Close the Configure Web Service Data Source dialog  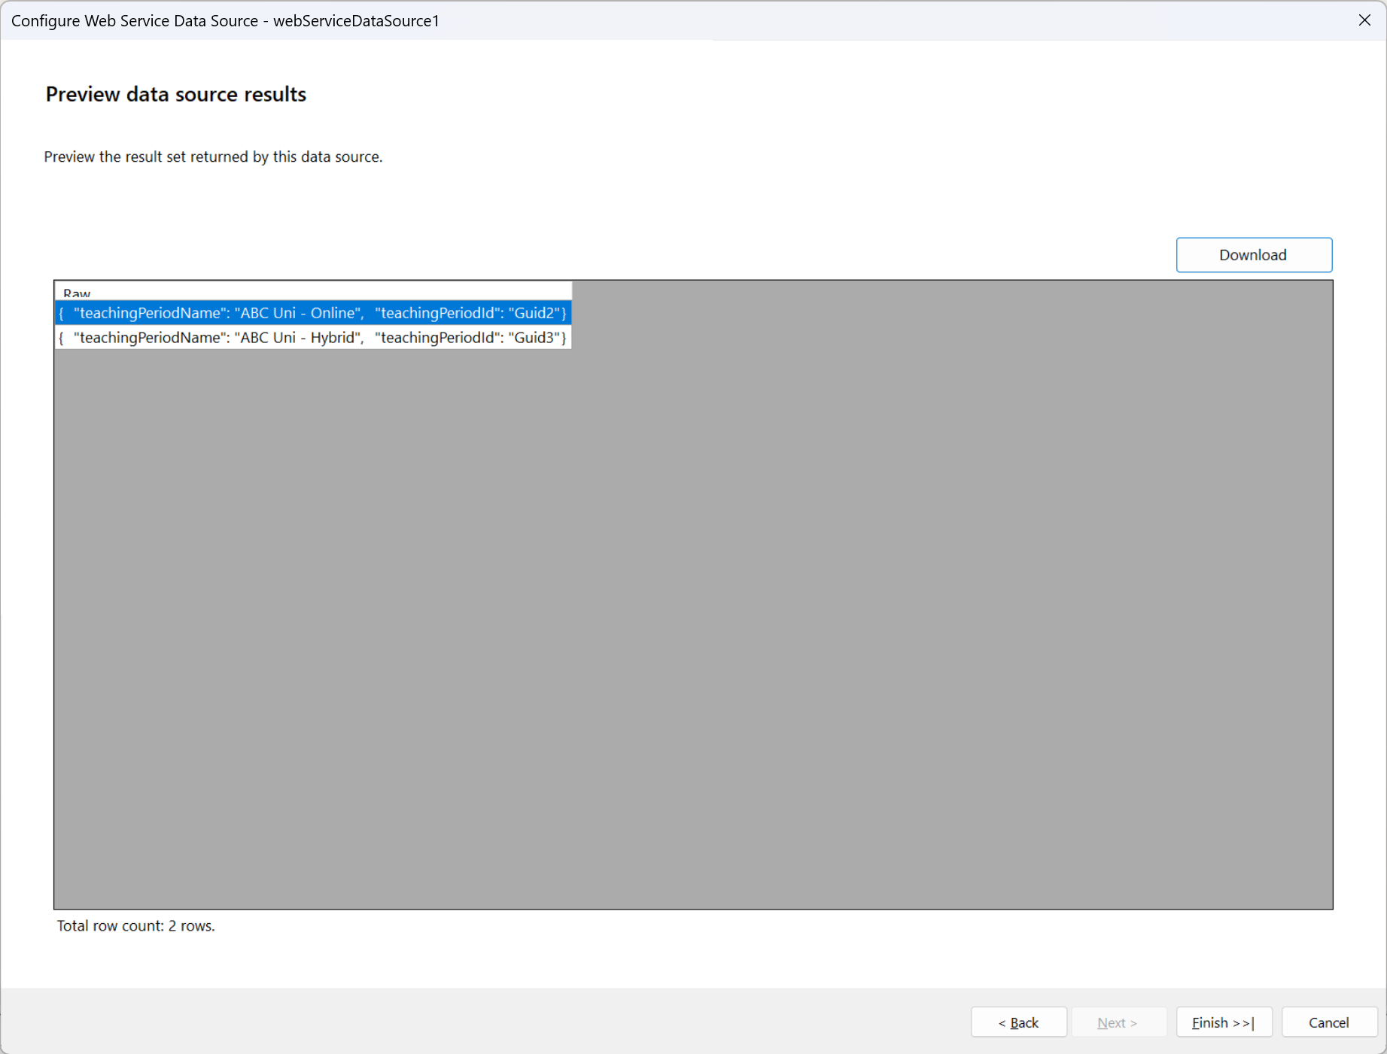pos(1364,20)
